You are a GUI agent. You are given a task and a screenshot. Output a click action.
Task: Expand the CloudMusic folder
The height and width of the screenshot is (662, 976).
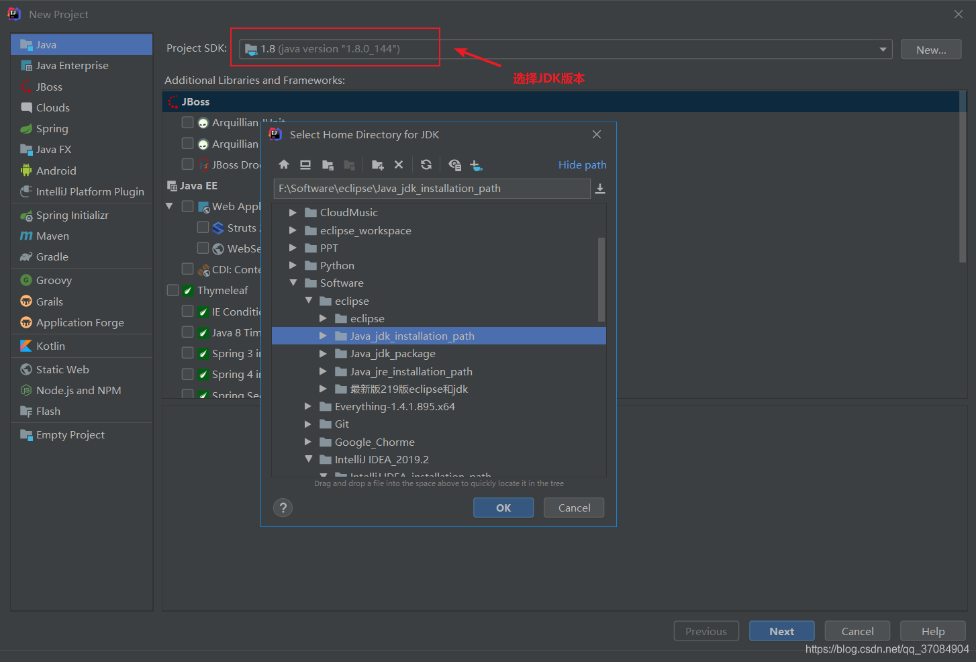tap(293, 212)
